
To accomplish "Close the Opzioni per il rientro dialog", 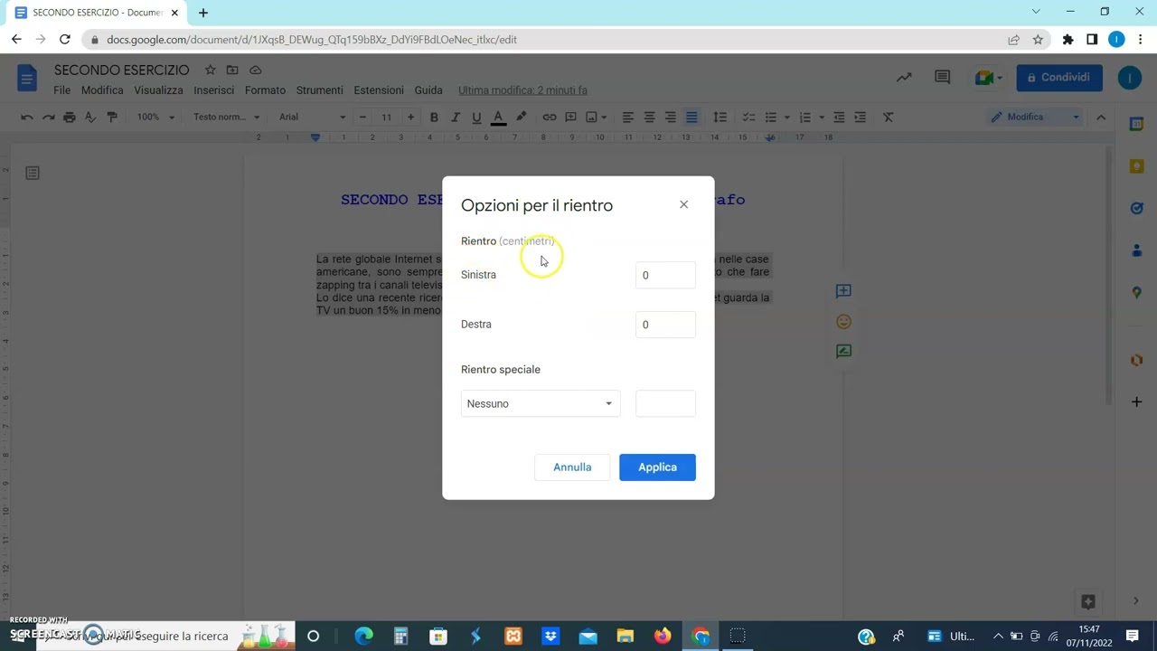I will [x=683, y=204].
